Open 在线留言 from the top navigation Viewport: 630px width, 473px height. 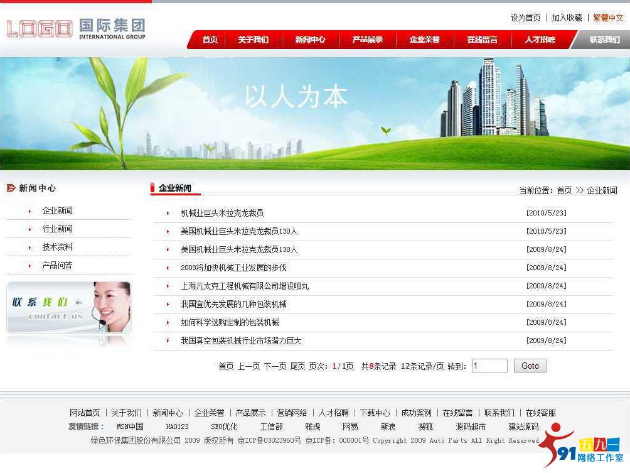pyautogui.click(x=483, y=39)
